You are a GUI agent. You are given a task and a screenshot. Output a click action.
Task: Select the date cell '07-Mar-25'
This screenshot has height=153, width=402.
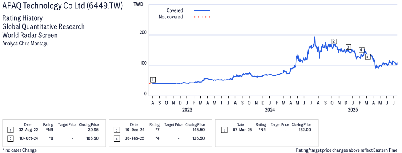[242, 130]
